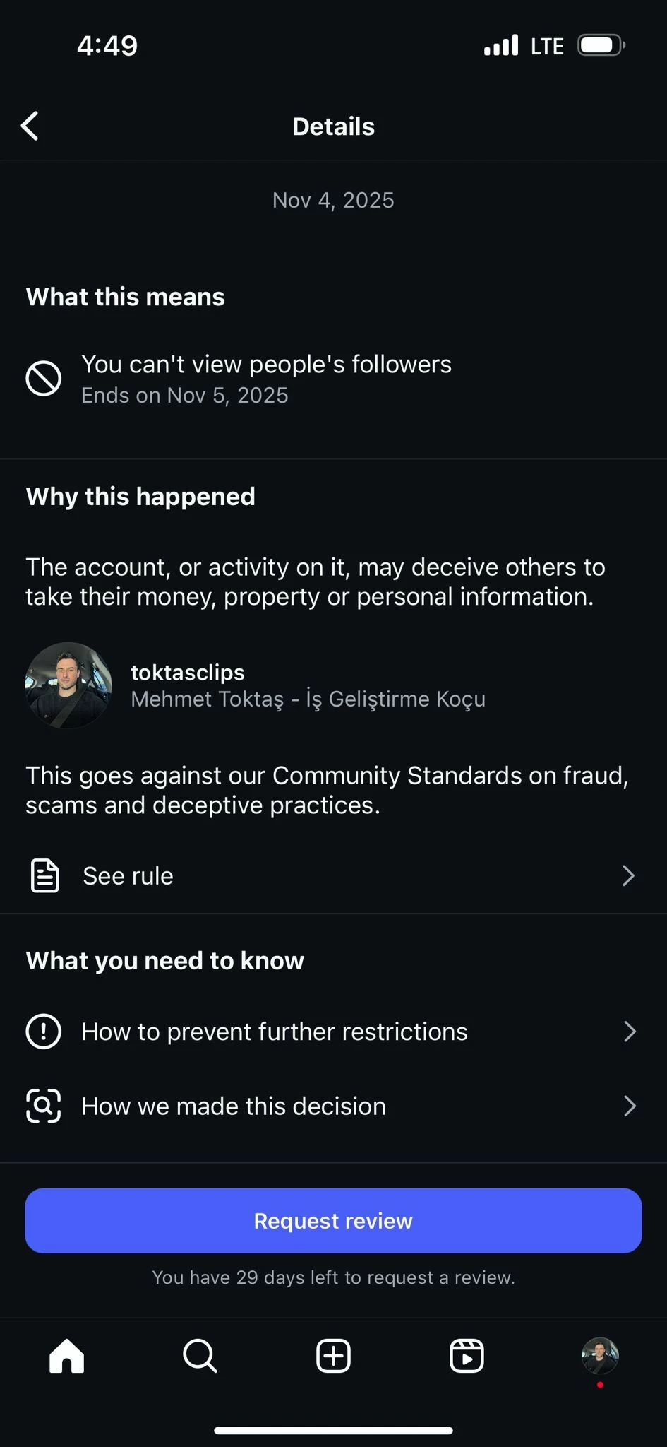Open the Reels icon

pyautogui.click(x=467, y=1356)
